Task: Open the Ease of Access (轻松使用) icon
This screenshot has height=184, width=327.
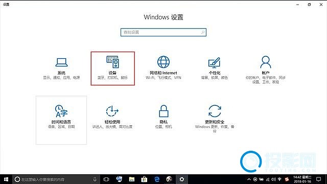Action: click(112, 111)
